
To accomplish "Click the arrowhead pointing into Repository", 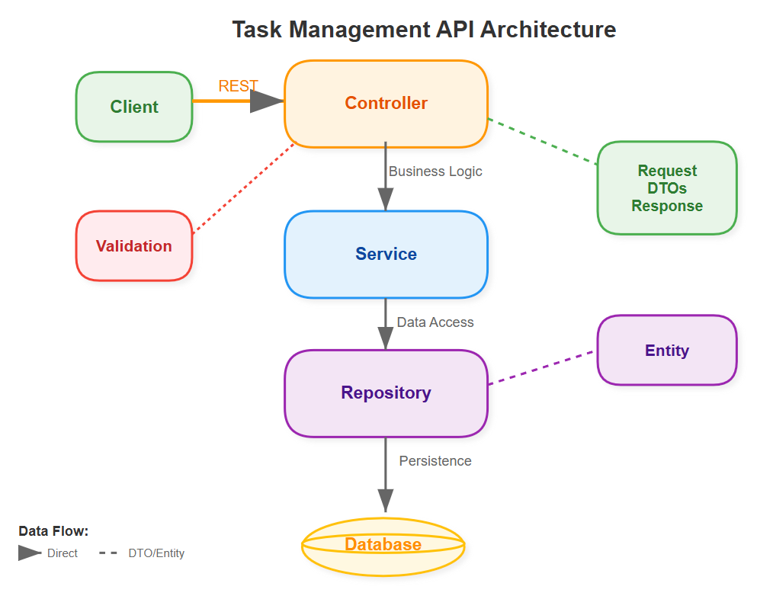I will [x=386, y=338].
